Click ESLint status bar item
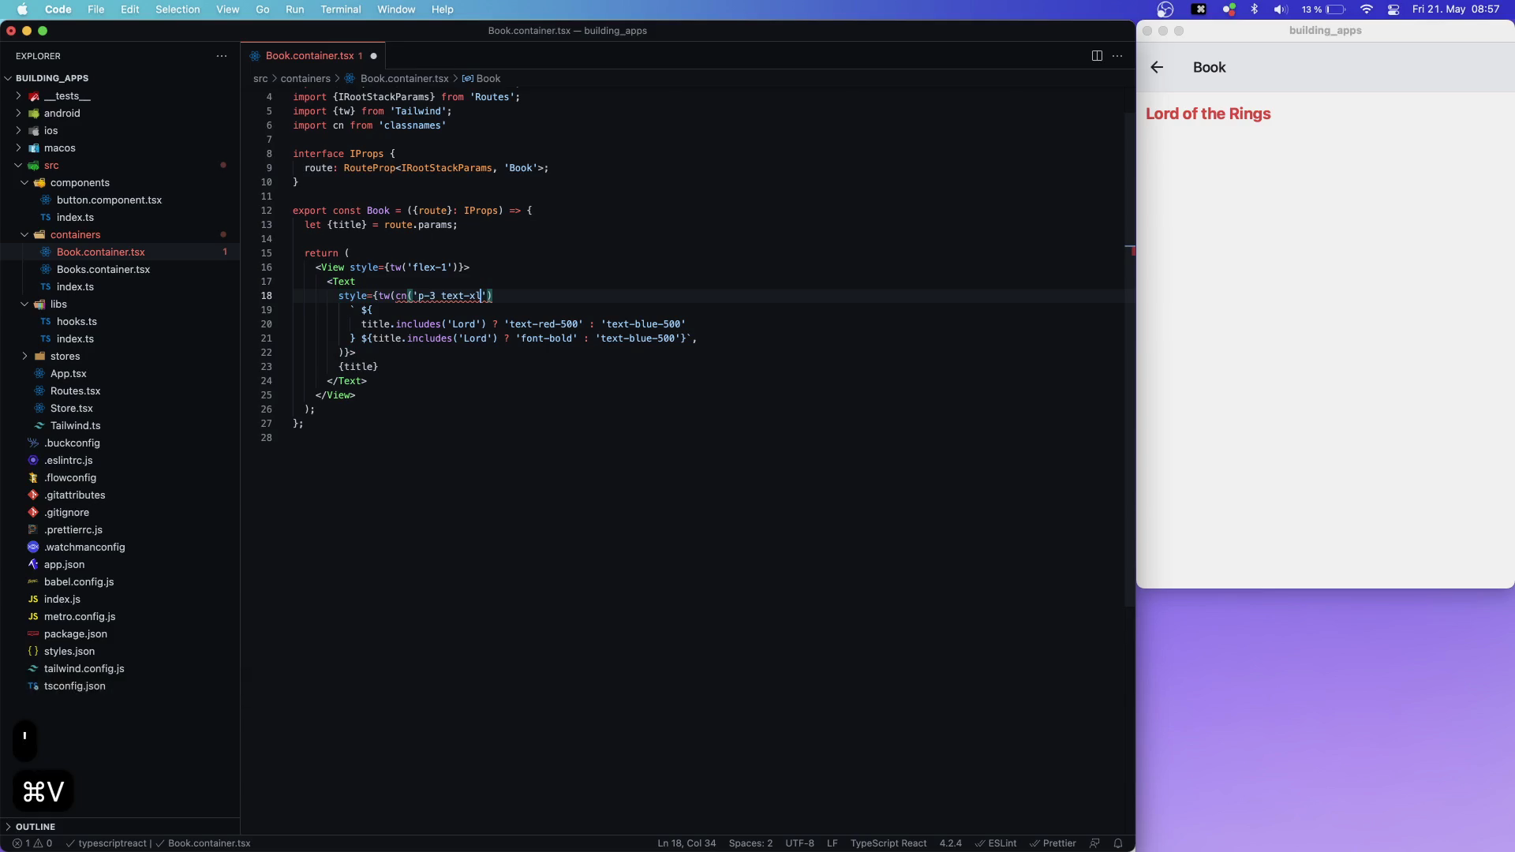Screen dimensions: 1515x852 (x=996, y=843)
